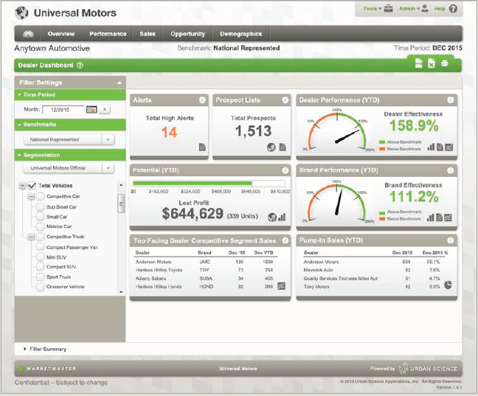Check the Crossover Vehicle checkbox
Viewport: 478px width, 396px height.
click(41, 287)
